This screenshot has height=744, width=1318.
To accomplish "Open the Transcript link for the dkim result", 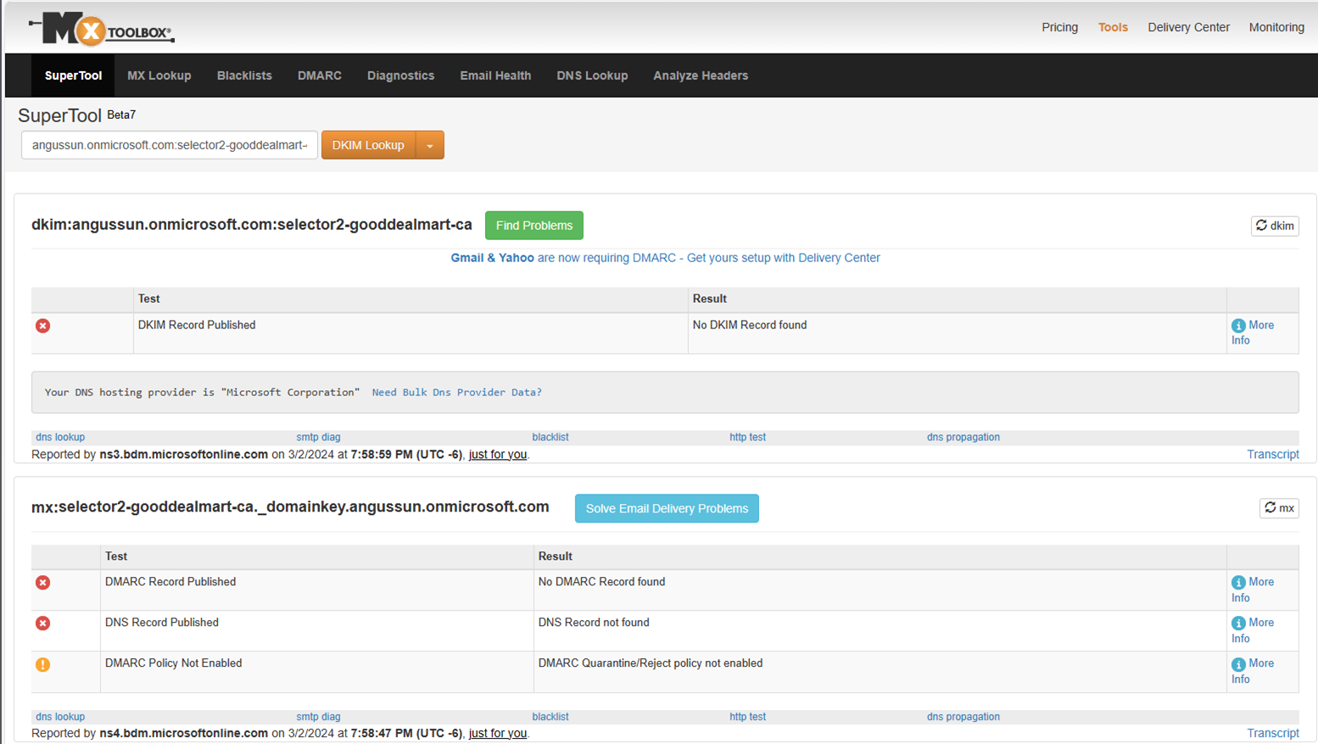I will (1273, 455).
